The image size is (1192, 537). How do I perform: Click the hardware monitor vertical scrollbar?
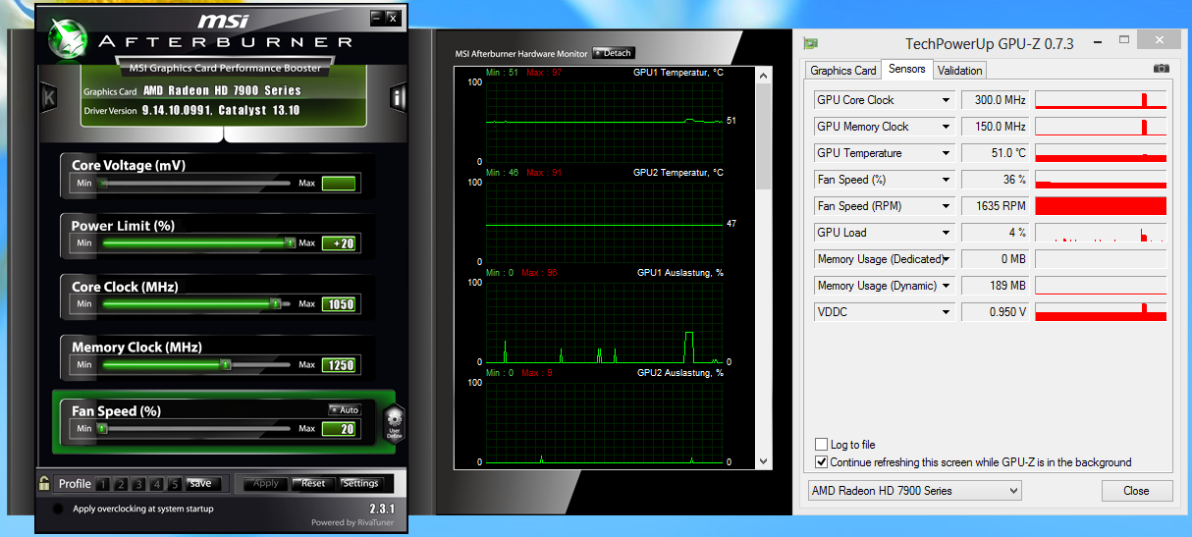(x=764, y=267)
